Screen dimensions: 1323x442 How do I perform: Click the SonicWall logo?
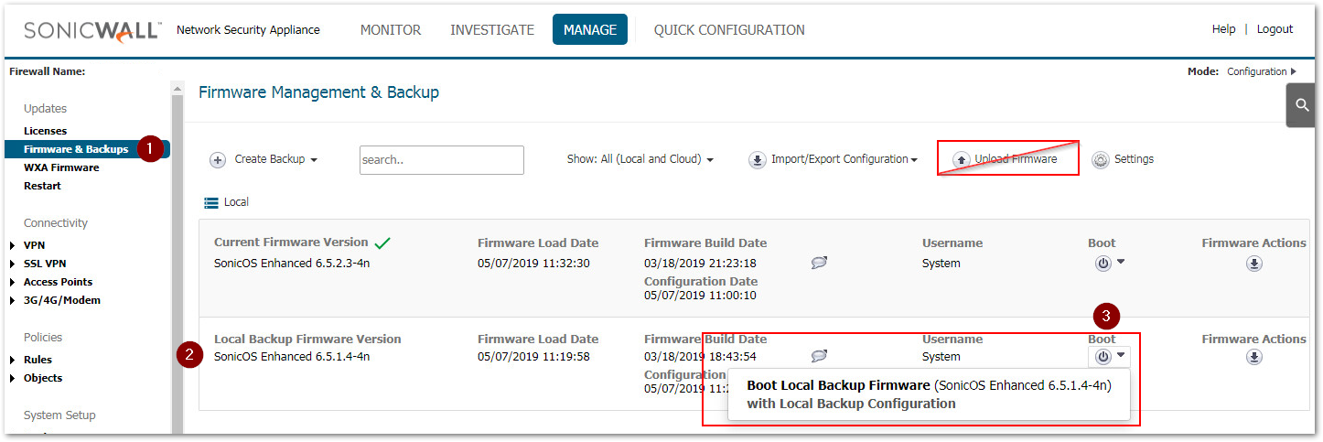(91, 30)
